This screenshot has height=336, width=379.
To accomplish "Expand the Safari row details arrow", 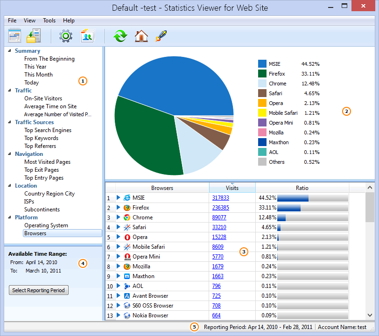I will coord(119,227).
